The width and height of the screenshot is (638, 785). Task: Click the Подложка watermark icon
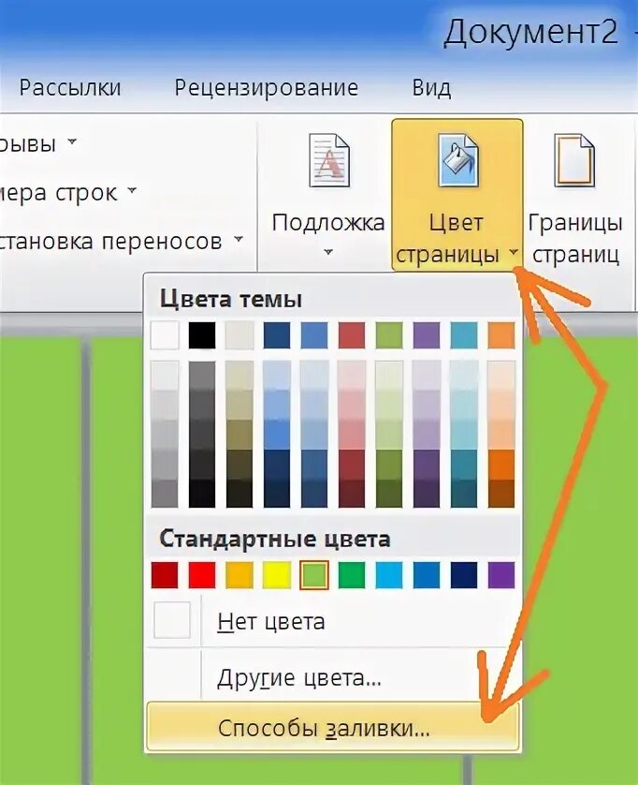(328, 160)
